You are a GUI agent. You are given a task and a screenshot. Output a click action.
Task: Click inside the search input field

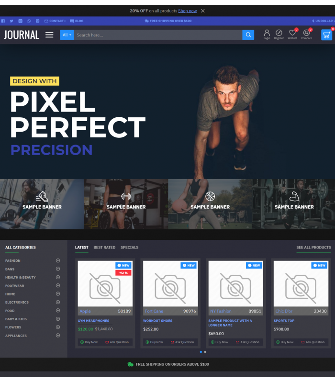pos(158,35)
